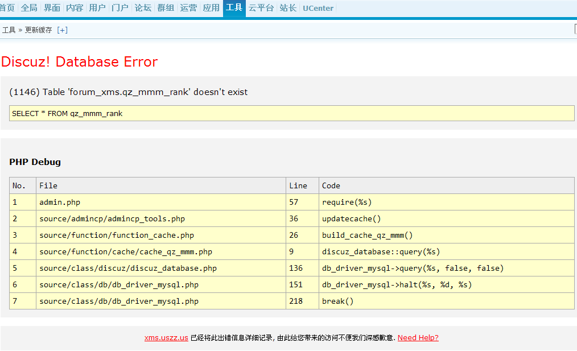Viewport: 577px width, 351px height.
Task: Click the table doesn't exist error message
Action: pos(129,92)
